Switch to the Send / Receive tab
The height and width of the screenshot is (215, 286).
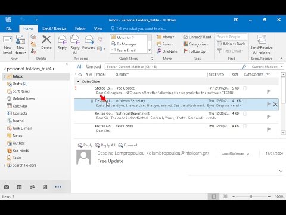pyautogui.click(x=54, y=29)
